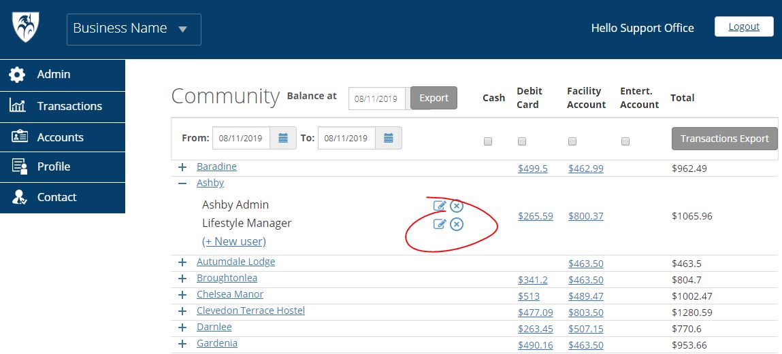Image resolution: width=782 pixels, height=354 pixels.
Task: Remove the Lifestyle Manager user
Action: click(x=457, y=224)
